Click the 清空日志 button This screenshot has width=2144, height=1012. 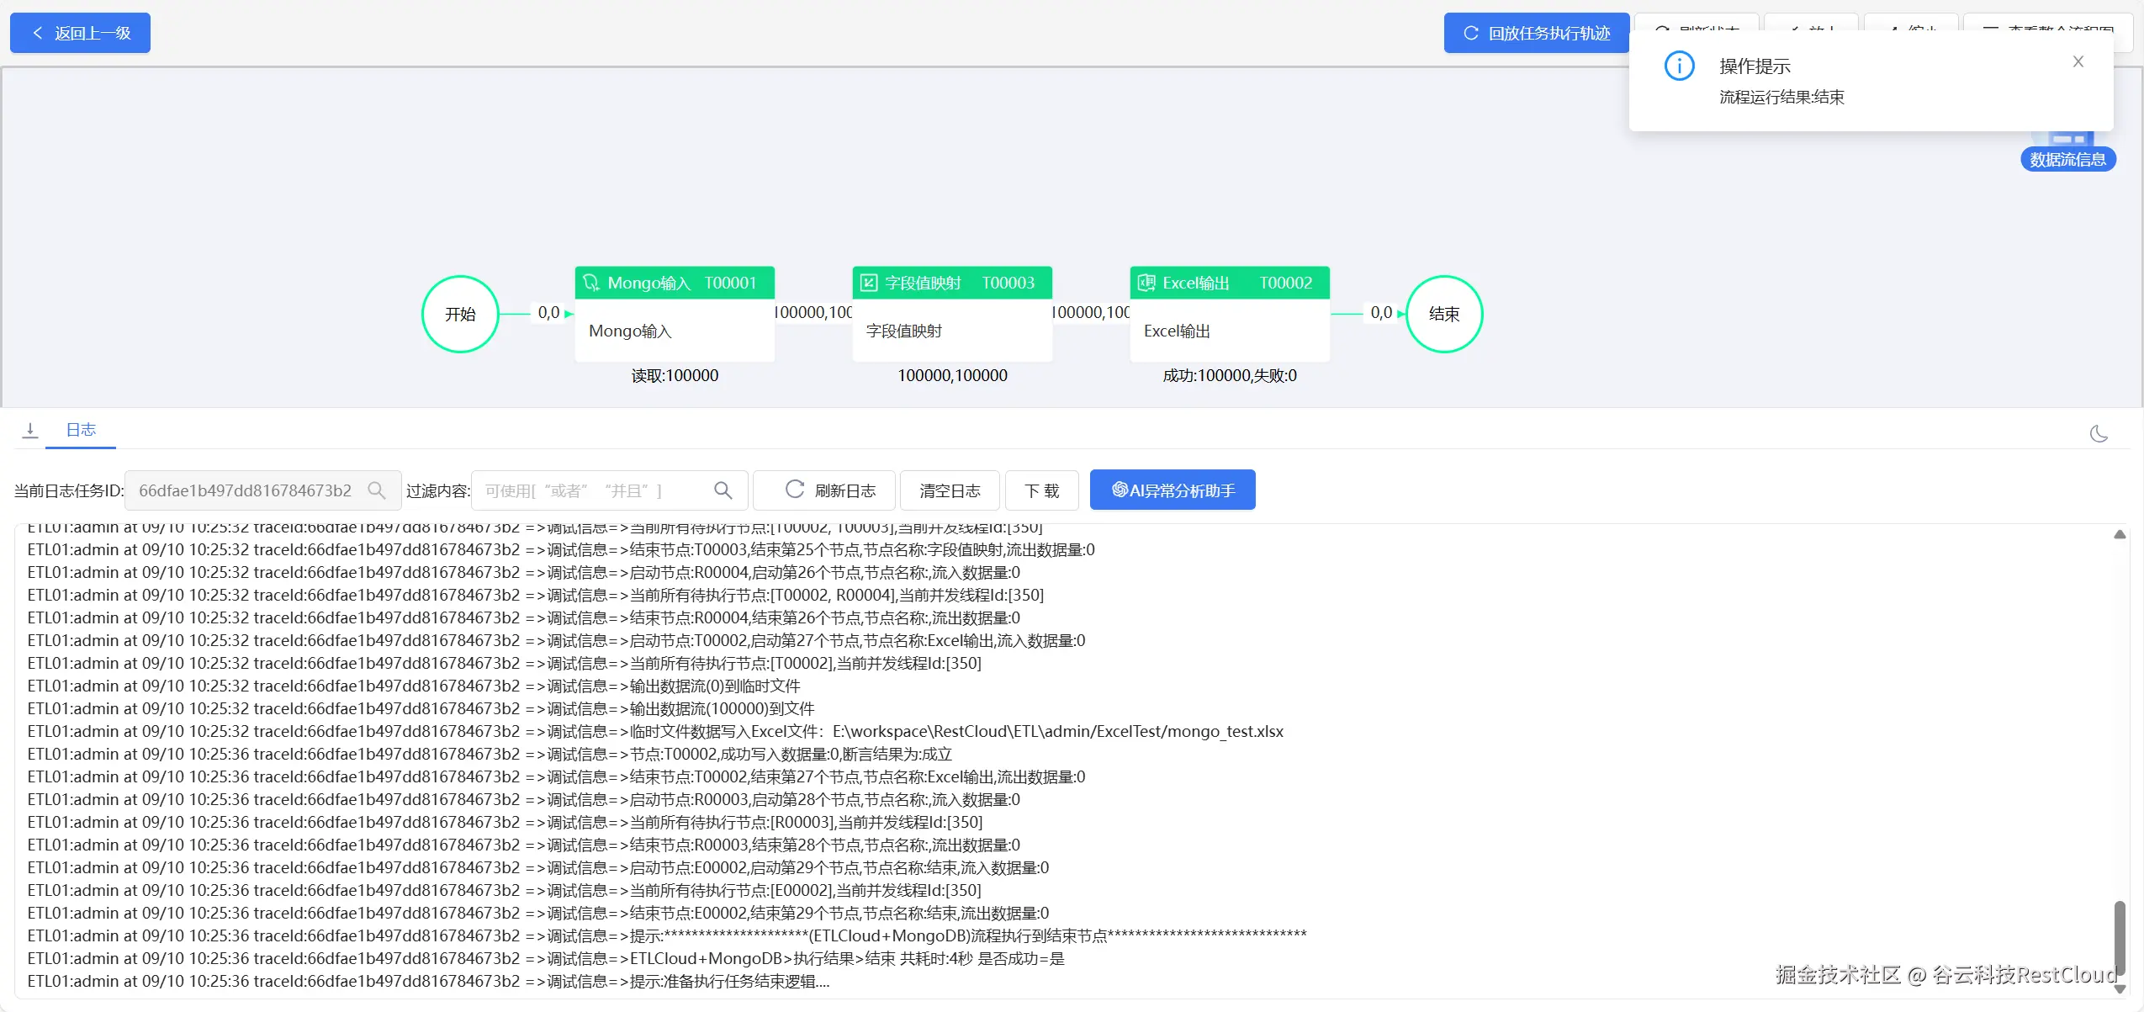click(950, 490)
